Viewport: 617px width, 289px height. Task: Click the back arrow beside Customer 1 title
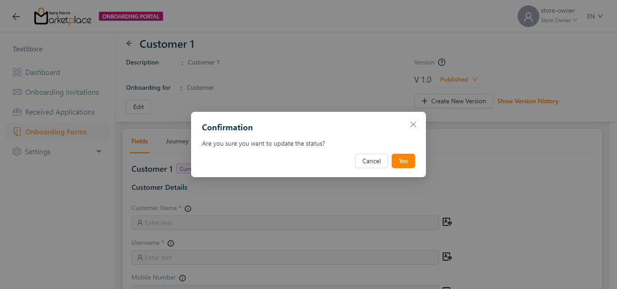pos(130,44)
